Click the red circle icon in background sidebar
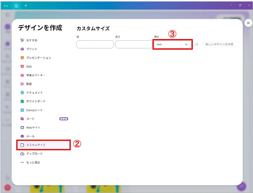Image resolution: width=253 pixels, height=193 pixels. (x=7, y=188)
